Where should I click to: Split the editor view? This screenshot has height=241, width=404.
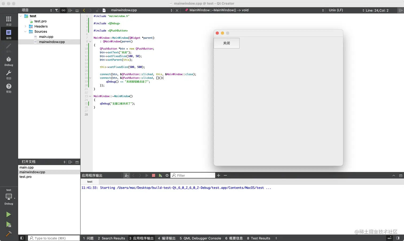pos(400,10)
